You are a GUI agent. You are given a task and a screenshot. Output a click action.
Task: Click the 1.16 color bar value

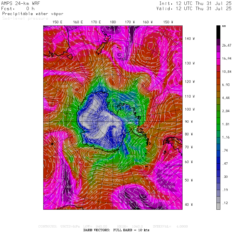226,137
